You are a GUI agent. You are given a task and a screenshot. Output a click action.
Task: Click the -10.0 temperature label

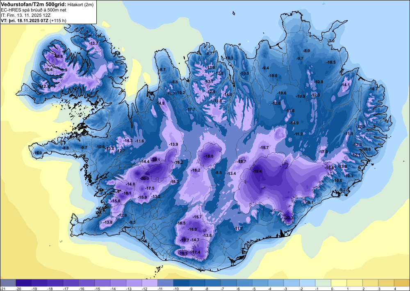tap(273, 76)
